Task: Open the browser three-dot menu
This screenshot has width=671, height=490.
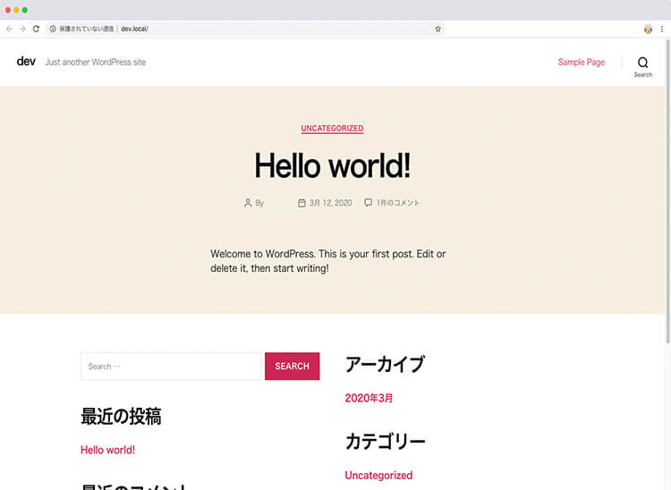Action: [x=662, y=29]
